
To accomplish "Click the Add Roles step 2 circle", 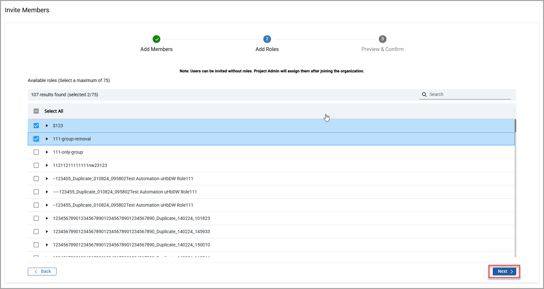I will pyautogui.click(x=267, y=39).
